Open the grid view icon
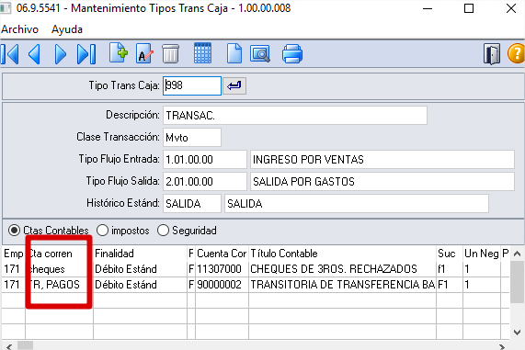This screenshot has height=350, width=525. 202,53
